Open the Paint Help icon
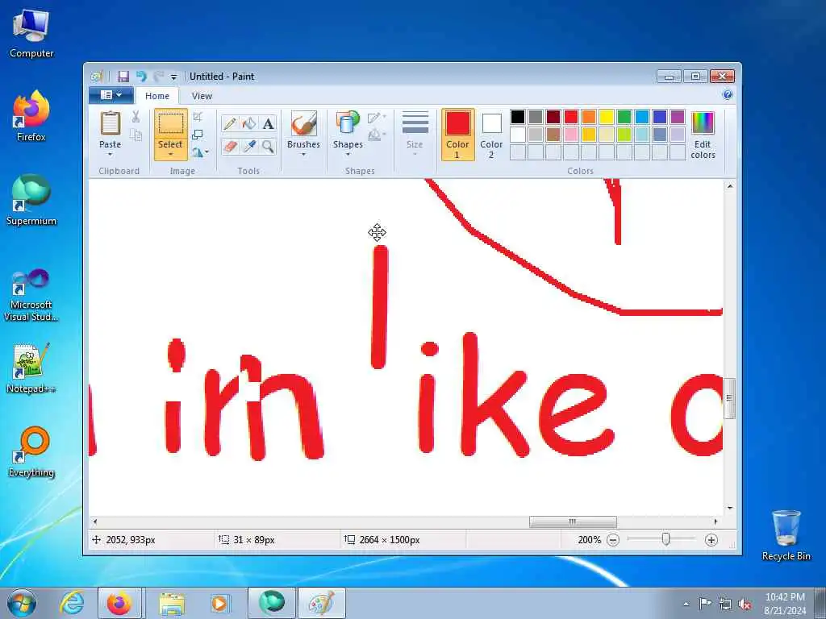 728,95
